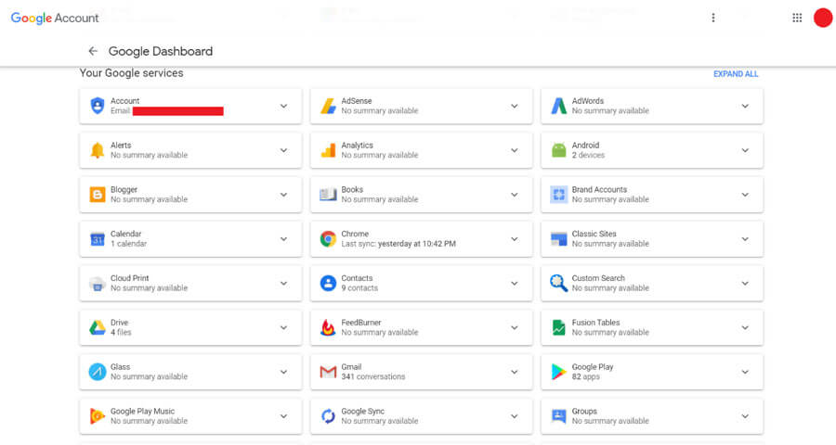The image size is (836, 445).
Task: Click the Account shield icon
Action: click(x=97, y=106)
